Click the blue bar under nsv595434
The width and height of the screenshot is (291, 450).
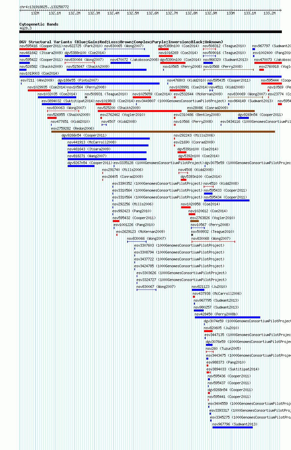click(227, 200)
